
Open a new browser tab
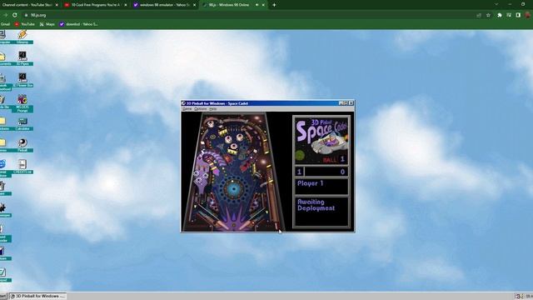tap(274, 5)
